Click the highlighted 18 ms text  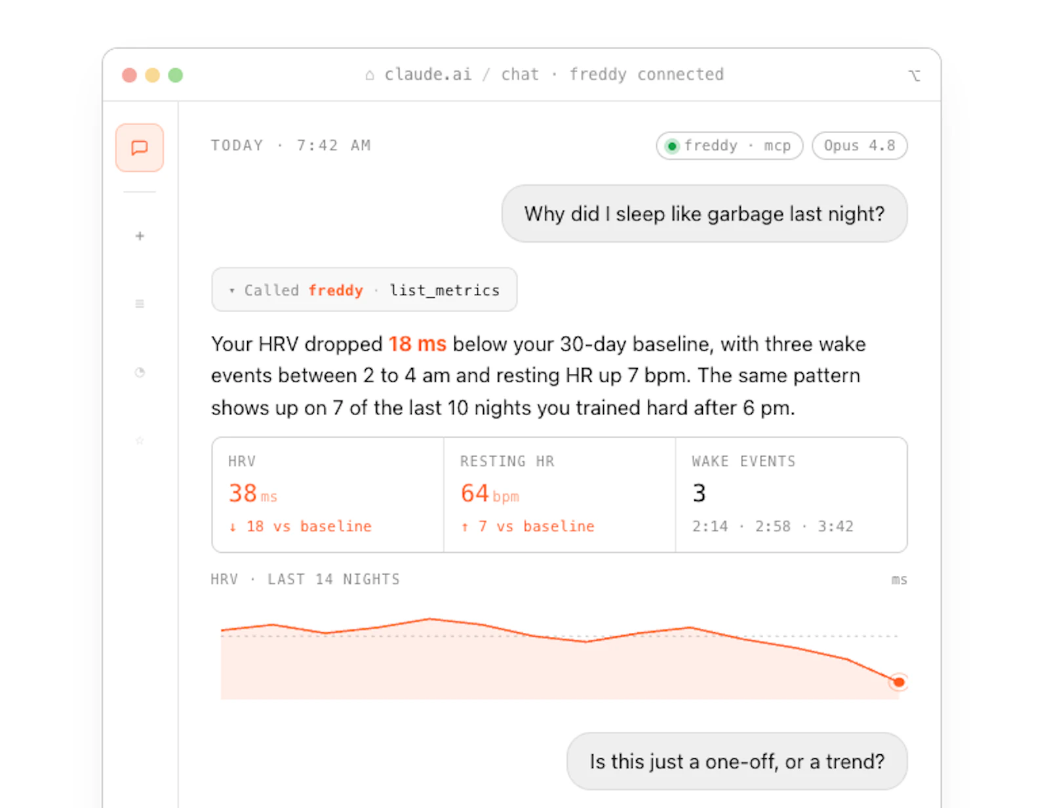tap(417, 344)
